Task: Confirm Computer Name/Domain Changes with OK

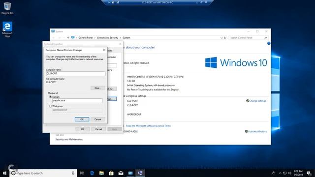Action: pos(82,119)
